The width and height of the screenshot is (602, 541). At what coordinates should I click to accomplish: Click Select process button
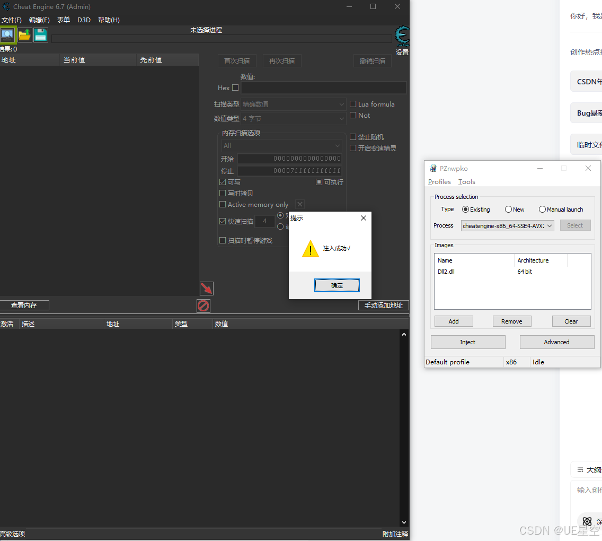click(575, 225)
